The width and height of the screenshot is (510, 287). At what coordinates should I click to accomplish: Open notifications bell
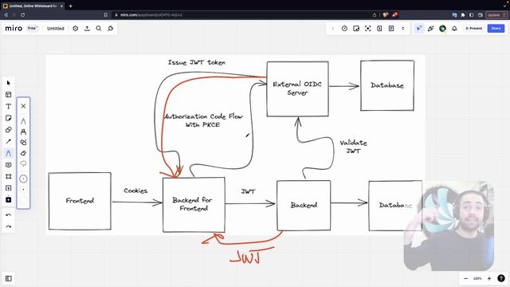click(454, 29)
